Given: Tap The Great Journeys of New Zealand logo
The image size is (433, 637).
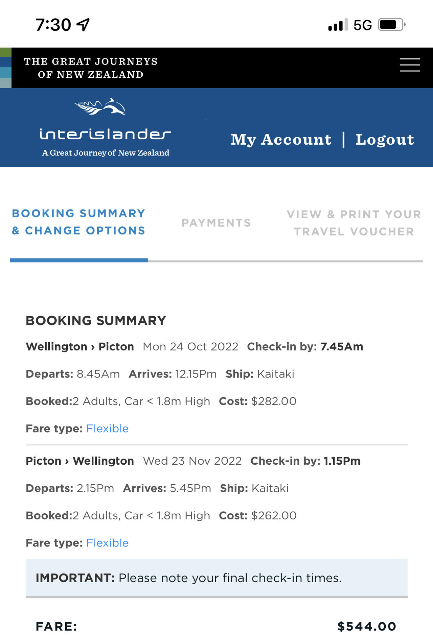Looking at the screenshot, I should (91, 68).
